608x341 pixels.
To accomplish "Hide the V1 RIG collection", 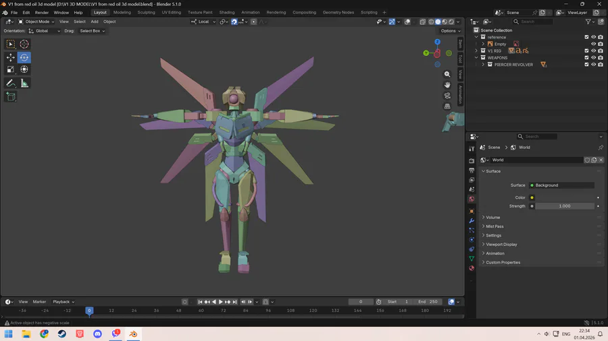I will (594, 51).
